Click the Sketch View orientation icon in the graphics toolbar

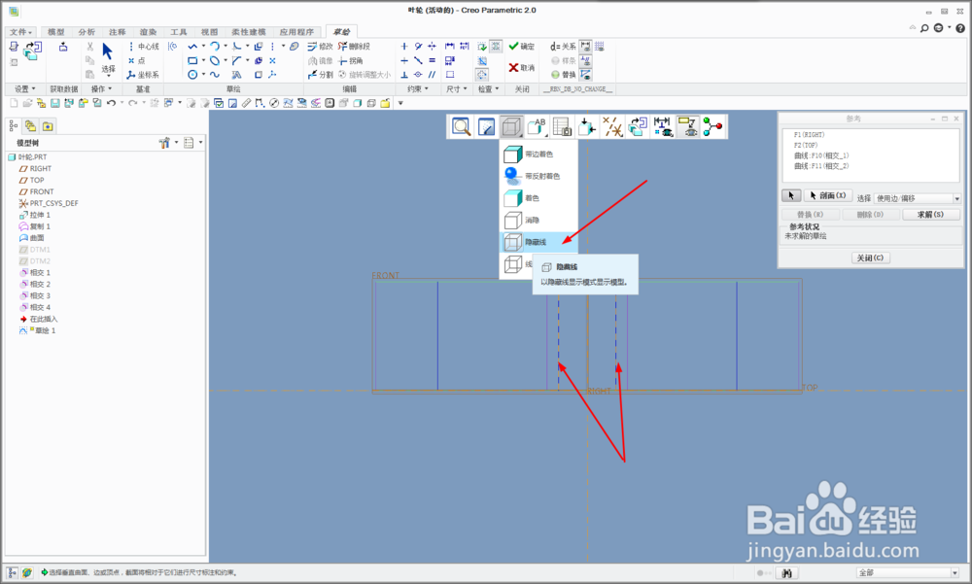click(x=638, y=127)
